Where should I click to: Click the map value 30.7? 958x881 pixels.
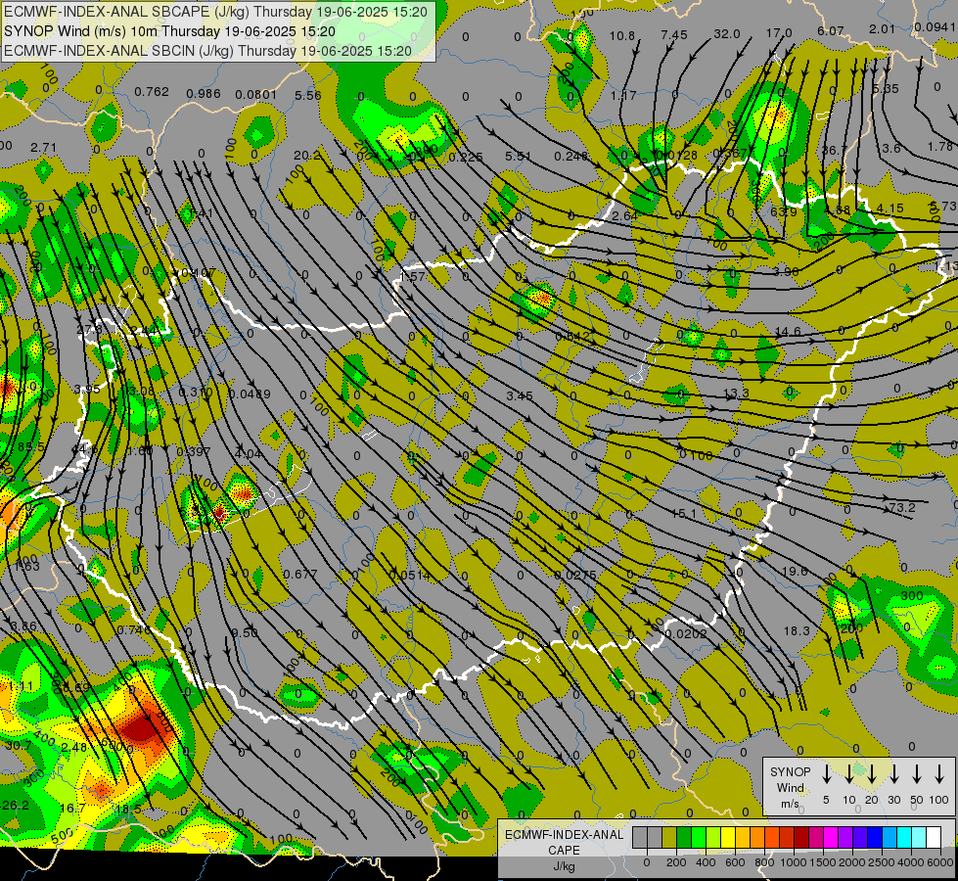pyautogui.click(x=19, y=745)
